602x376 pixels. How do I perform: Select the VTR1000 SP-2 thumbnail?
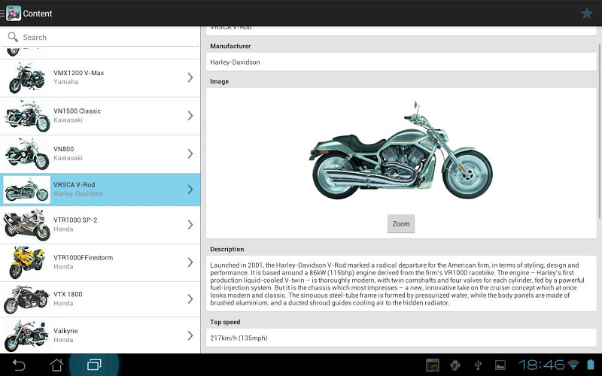coord(27,224)
